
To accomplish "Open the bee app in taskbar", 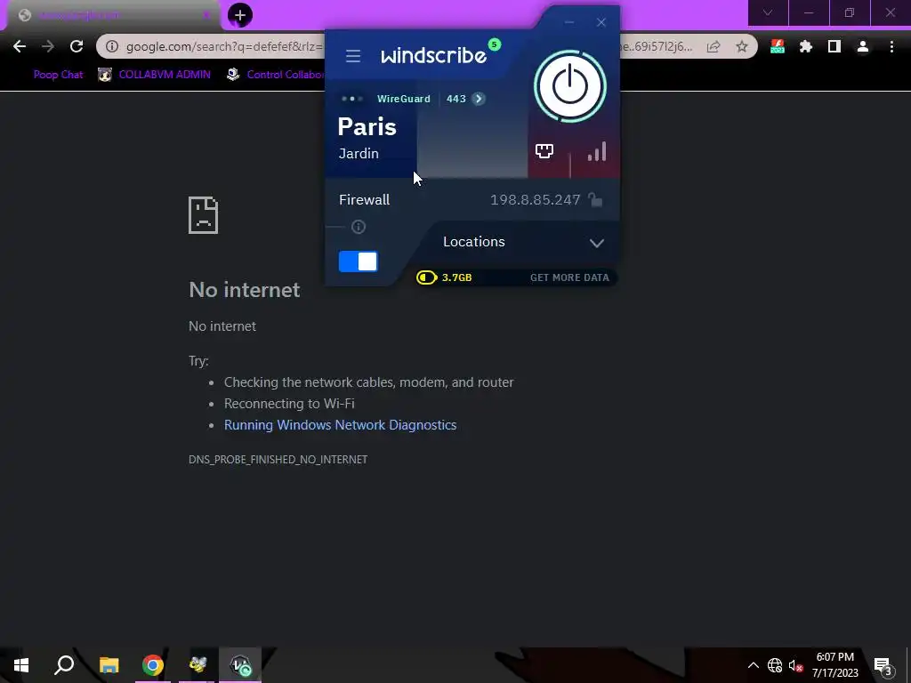I will 197,665.
